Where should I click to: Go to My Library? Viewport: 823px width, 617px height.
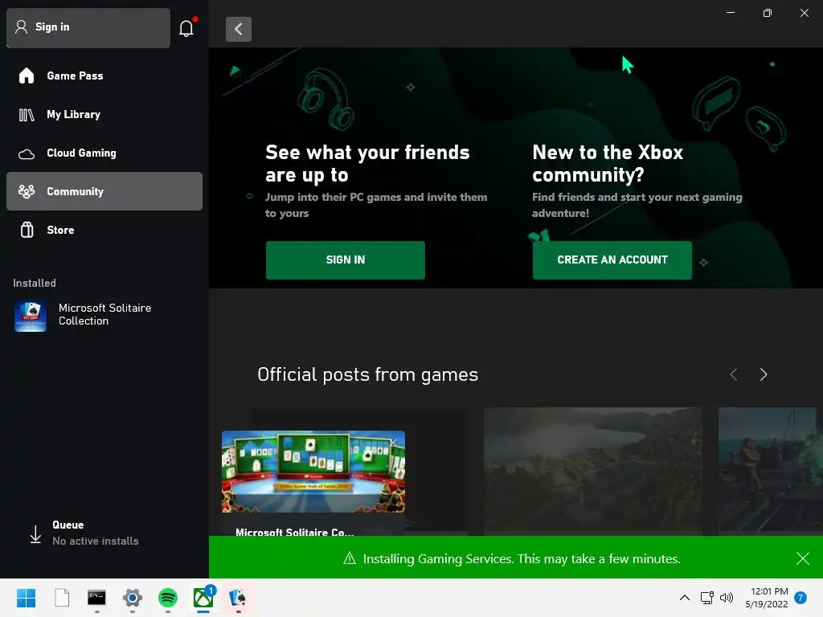[104, 114]
